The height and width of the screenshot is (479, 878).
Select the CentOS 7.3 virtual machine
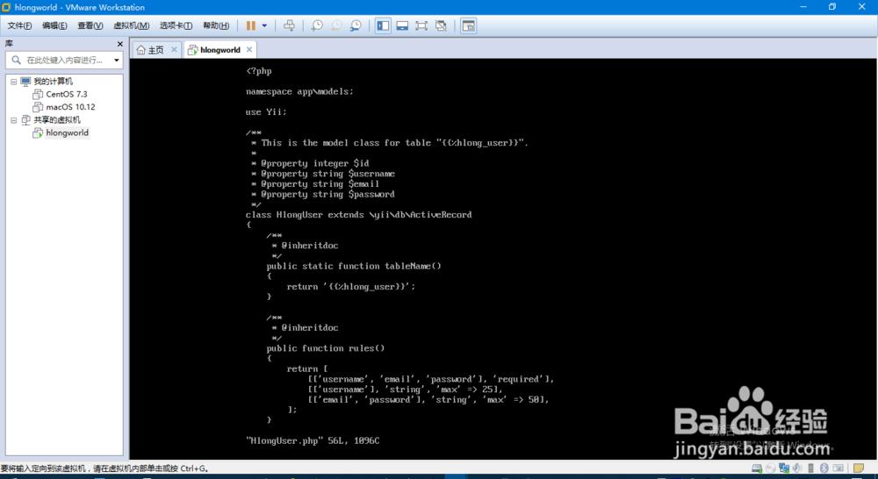(66, 94)
